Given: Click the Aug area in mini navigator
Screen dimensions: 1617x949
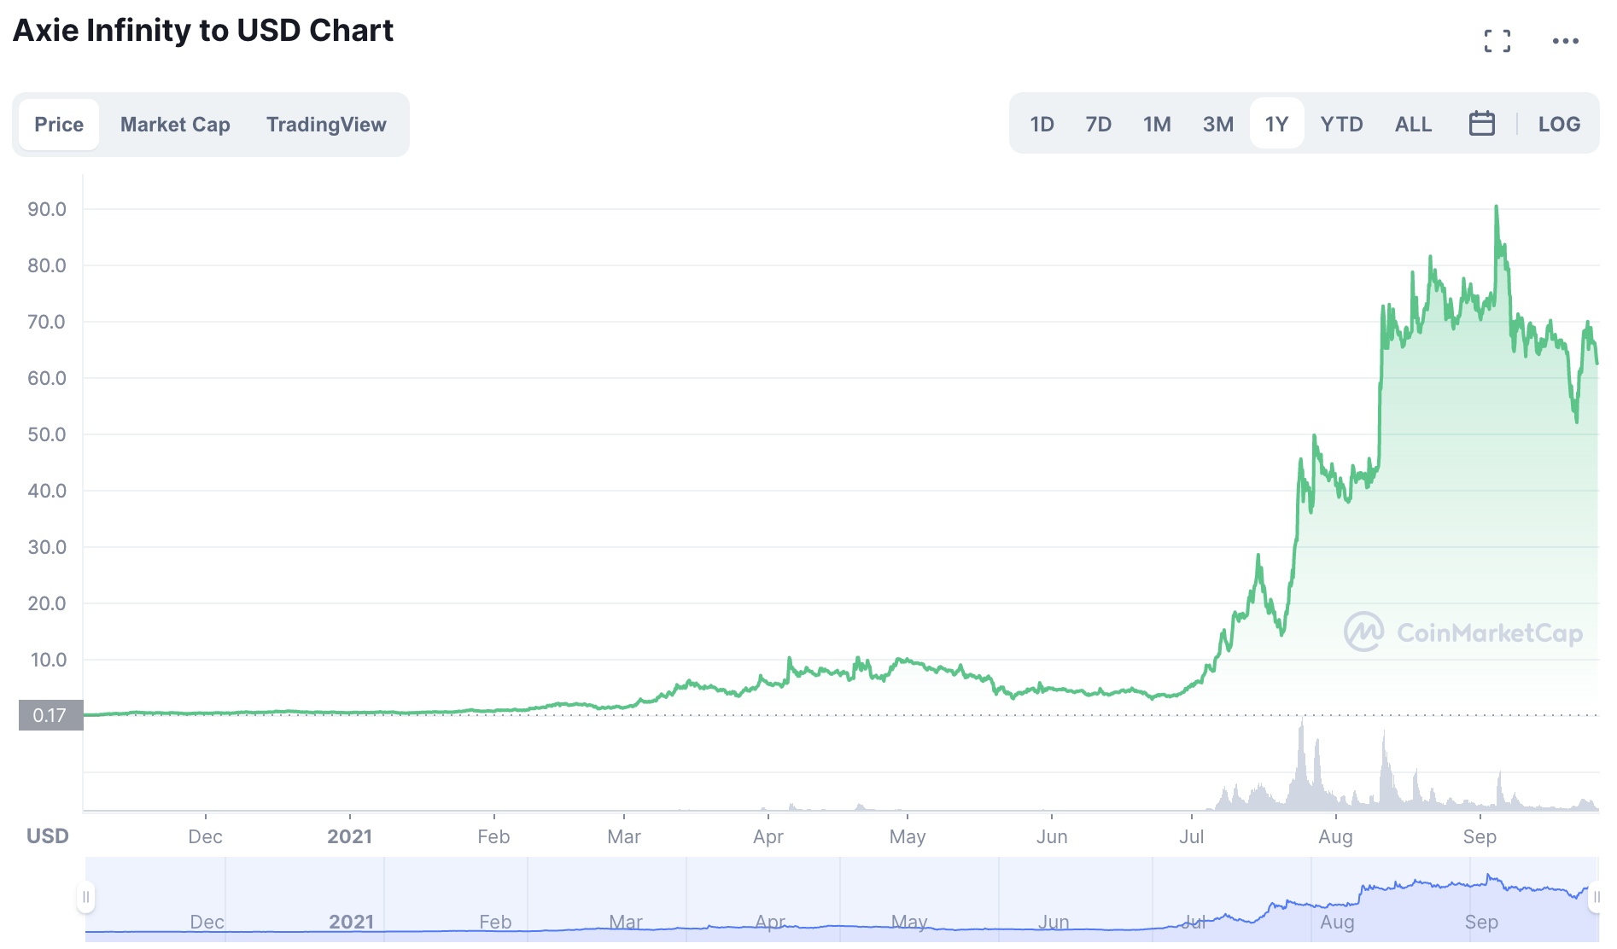Looking at the screenshot, I should [1336, 922].
